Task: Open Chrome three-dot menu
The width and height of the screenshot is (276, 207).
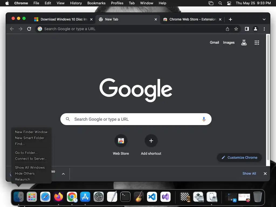Action: coord(264,29)
